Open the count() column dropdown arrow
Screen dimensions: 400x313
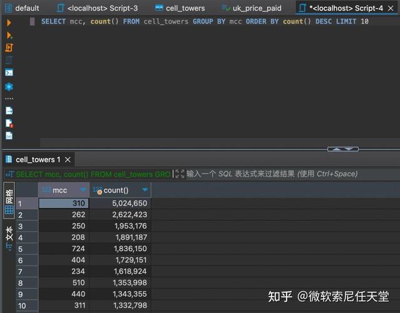pyautogui.click(x=145, y=190)
